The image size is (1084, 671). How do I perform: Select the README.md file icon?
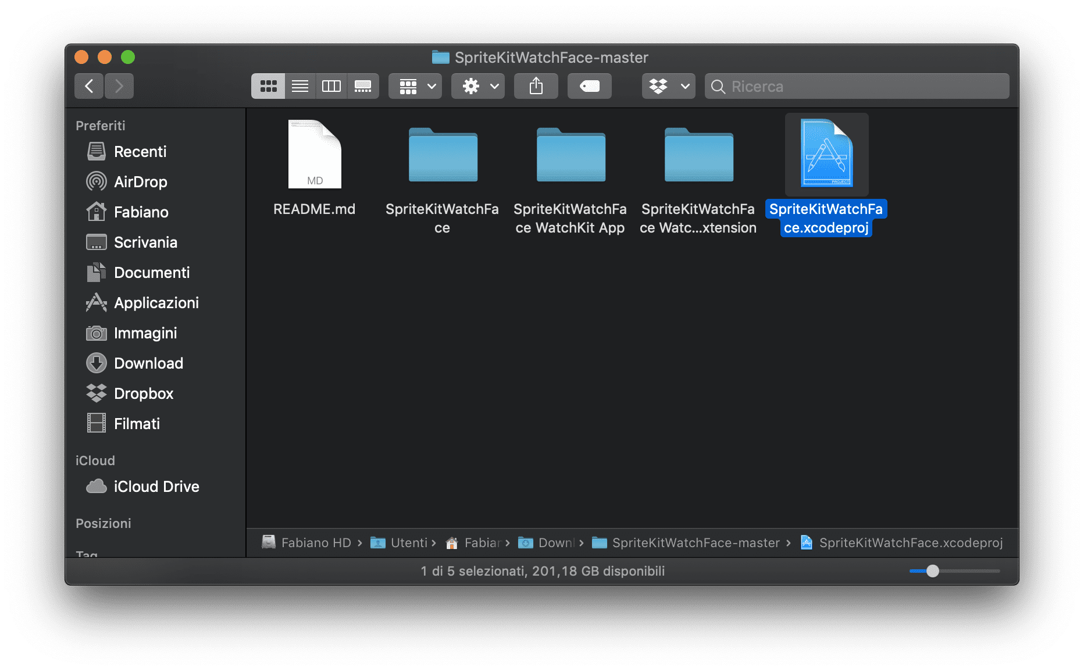pos(315,155)
